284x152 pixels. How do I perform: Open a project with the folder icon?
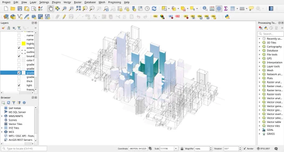click(13, 8)
